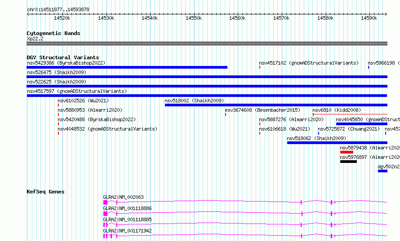This screenshot has width=400, height=241.
Task: Select the nsv526475 (Shaikh2009) variant label
Action: click(57, 72)
